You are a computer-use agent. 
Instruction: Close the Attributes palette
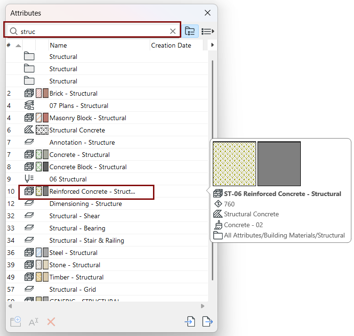208,13
